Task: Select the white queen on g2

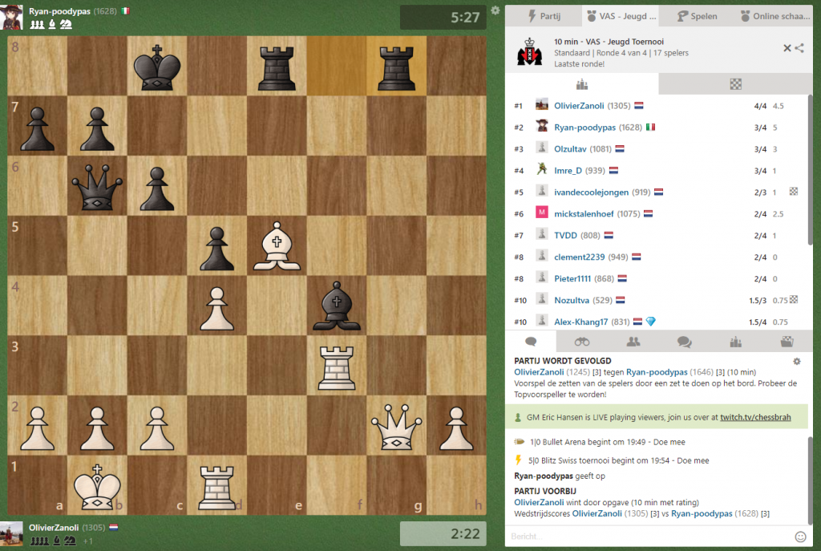Action: (x=397, y=425)
